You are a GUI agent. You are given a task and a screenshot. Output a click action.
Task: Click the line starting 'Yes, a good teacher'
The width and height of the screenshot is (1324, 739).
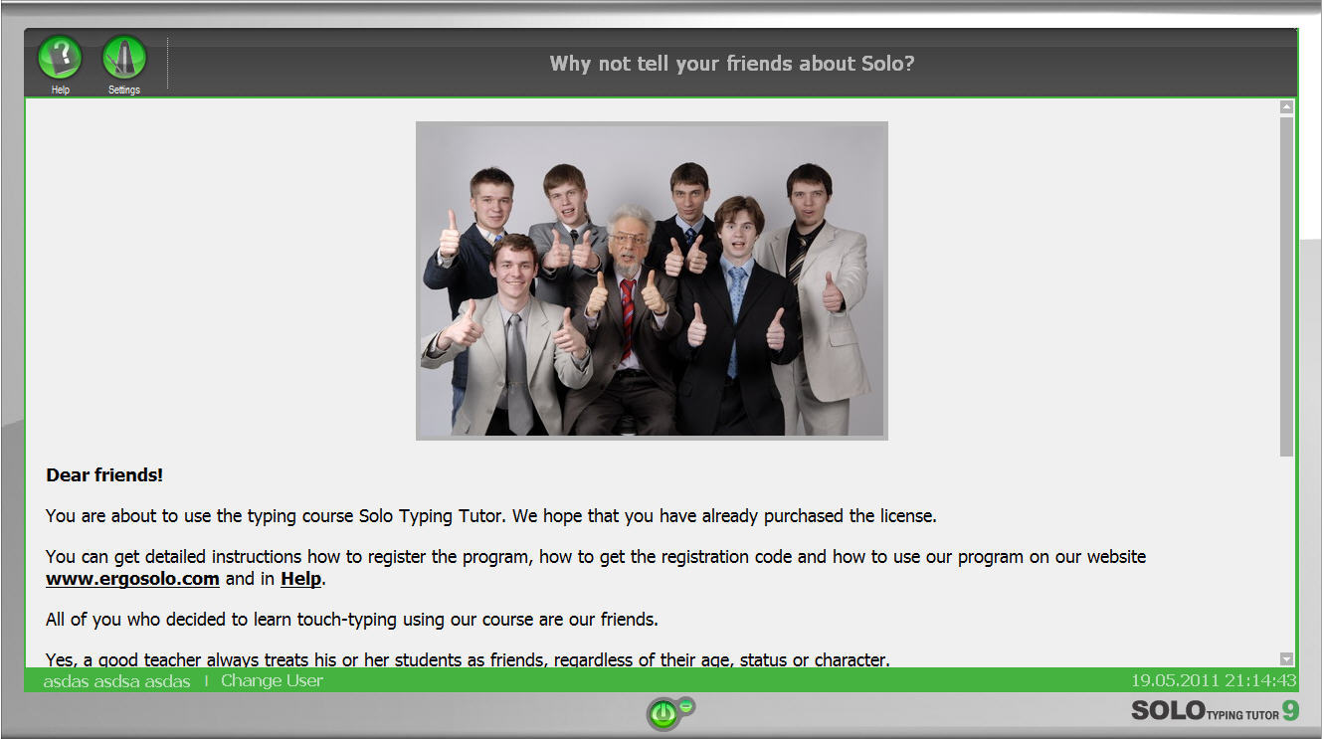[x=468, y=659]
